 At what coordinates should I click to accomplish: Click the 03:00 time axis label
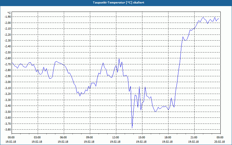tap(38, 137)
